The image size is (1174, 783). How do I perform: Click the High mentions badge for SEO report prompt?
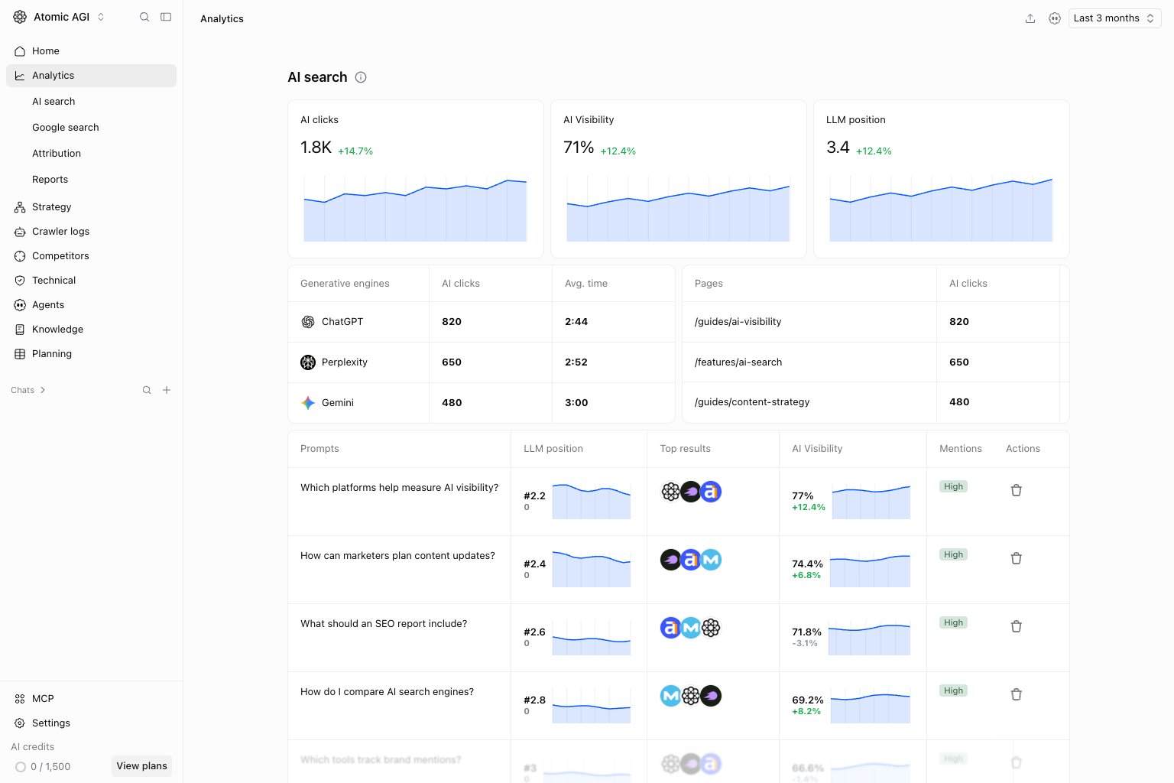coord(954,622)
